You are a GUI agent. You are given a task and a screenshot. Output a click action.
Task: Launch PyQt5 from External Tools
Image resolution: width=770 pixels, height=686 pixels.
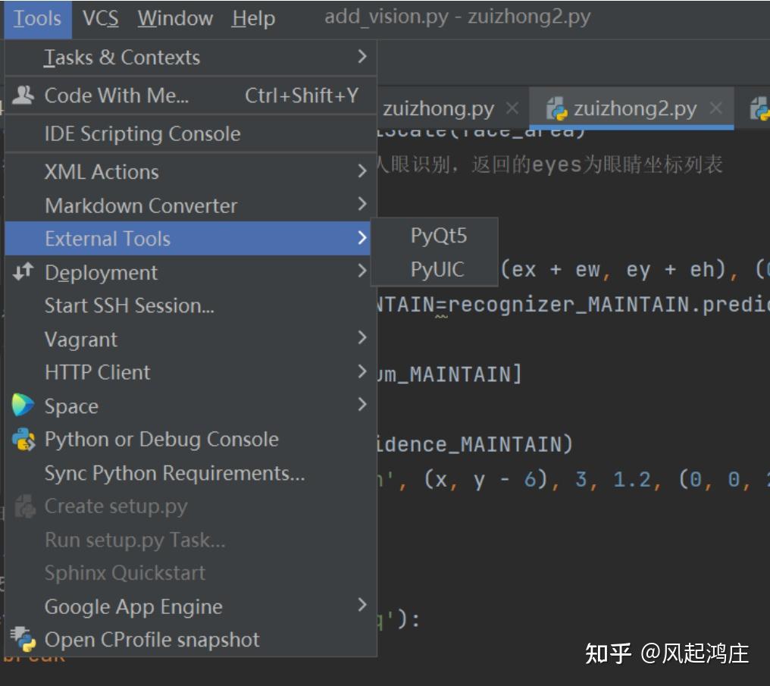[433, 235]
